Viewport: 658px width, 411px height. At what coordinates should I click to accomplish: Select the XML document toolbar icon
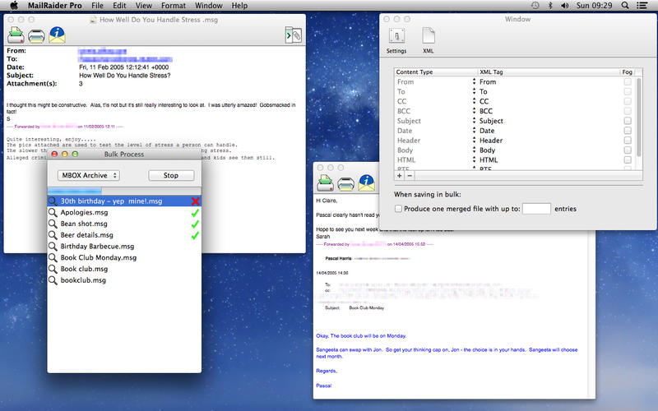429,35
